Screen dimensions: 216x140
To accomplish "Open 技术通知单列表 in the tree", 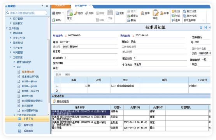I will [x=30, y=77].
